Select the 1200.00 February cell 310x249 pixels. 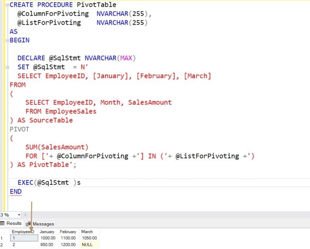click(69, 245)
